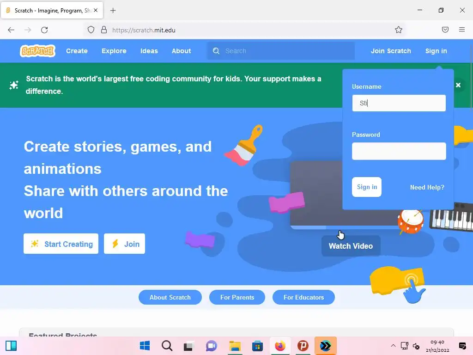Open the About page

[181, 51]
